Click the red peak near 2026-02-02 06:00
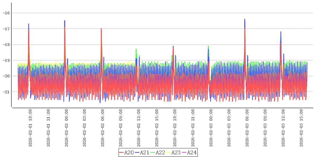Image resolution: width=316 pixels, height=157 pixels. pyautogui.click(x=101, y=29)
